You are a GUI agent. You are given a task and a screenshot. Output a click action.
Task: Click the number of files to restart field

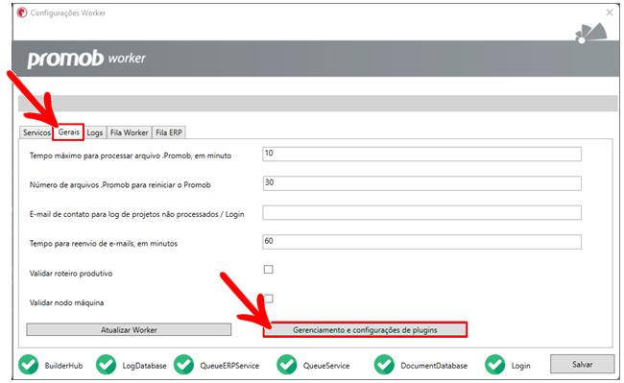[421, 183]
